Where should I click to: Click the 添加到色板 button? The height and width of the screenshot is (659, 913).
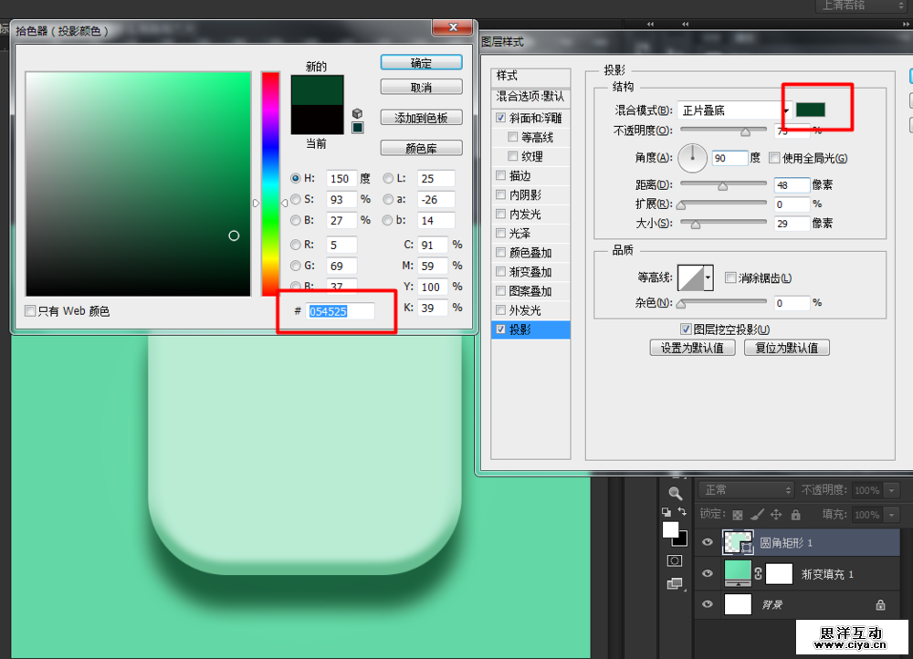[421, 118]
